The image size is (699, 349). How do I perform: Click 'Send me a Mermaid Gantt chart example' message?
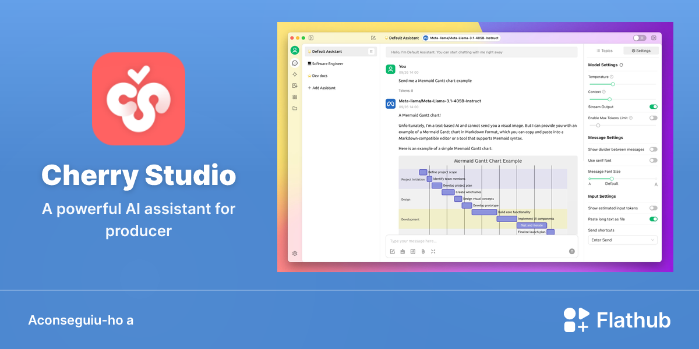click(435, 81)
